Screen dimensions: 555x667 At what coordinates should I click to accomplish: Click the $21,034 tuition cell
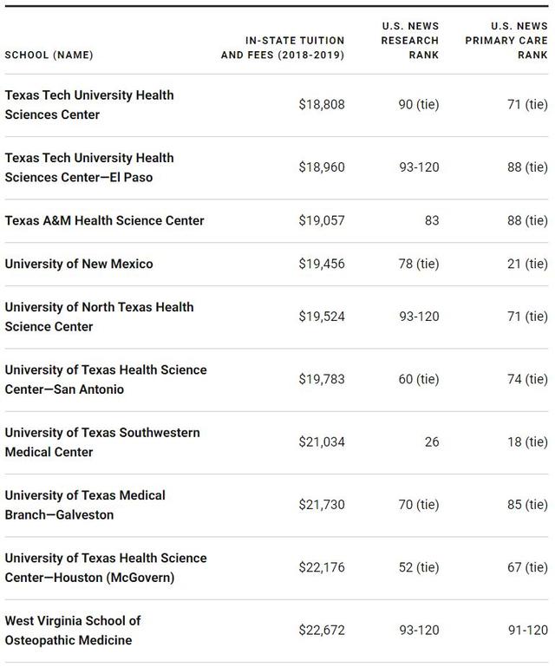pos(322,442)
